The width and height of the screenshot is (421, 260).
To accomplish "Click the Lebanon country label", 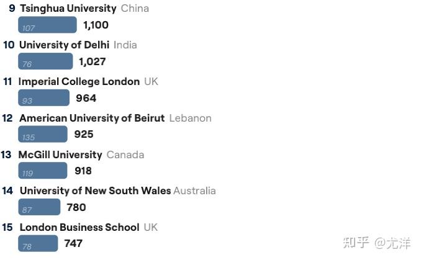I will [191, 118].
